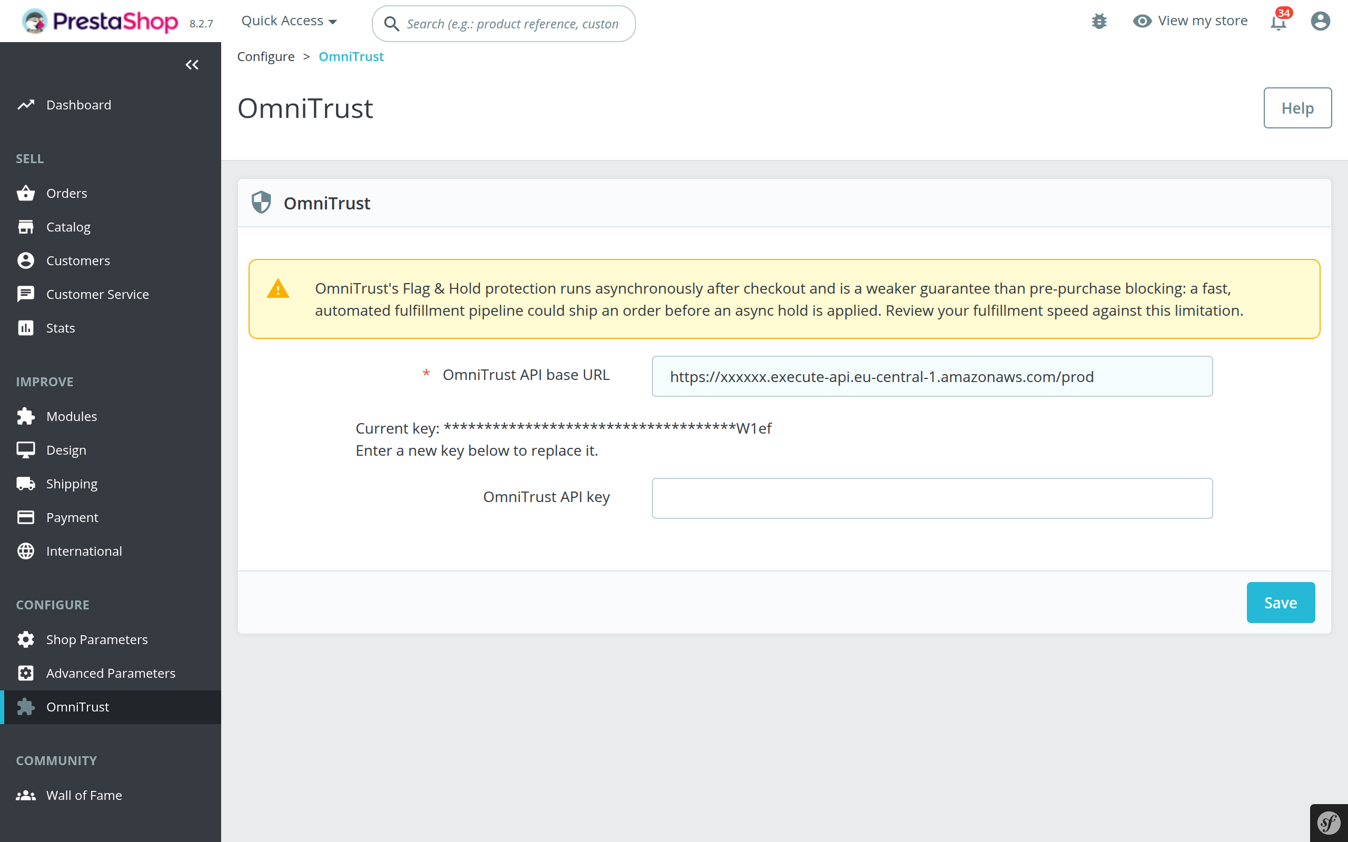The height and width of the screenshot is (842, 1348).
Task: Click the Configure breadcrumb
Action: pos(266,56)
